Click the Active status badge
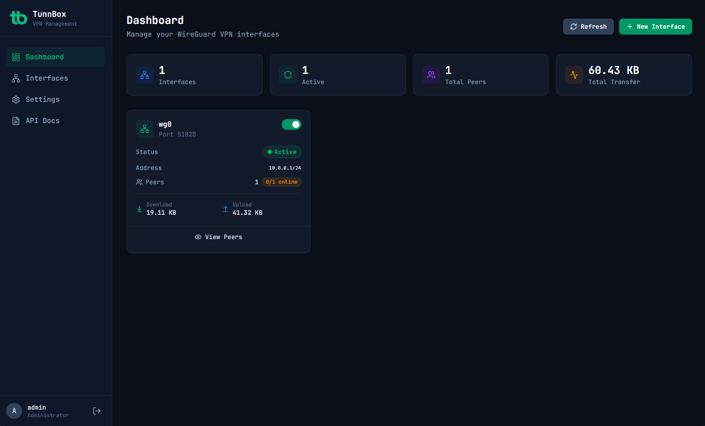Viewport: 705px width, 426px height. pos(282,152)
